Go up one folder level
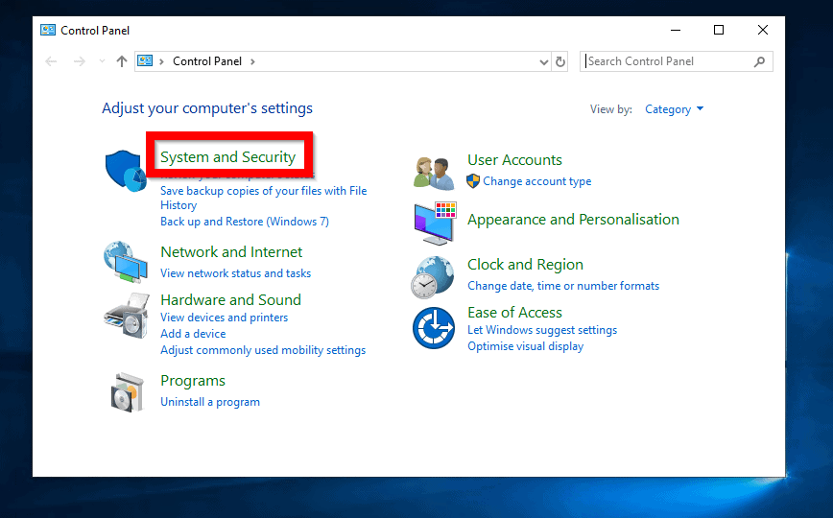Image resolution: width=833 pixels, height=518 pixels. [122, 61]
